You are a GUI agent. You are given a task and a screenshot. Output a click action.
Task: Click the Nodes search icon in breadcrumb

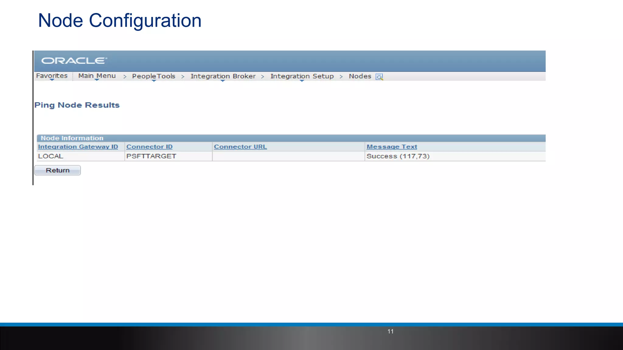point(379,77)
